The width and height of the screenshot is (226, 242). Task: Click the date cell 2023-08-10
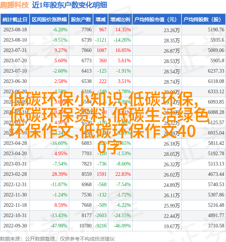tap(15, 40)
